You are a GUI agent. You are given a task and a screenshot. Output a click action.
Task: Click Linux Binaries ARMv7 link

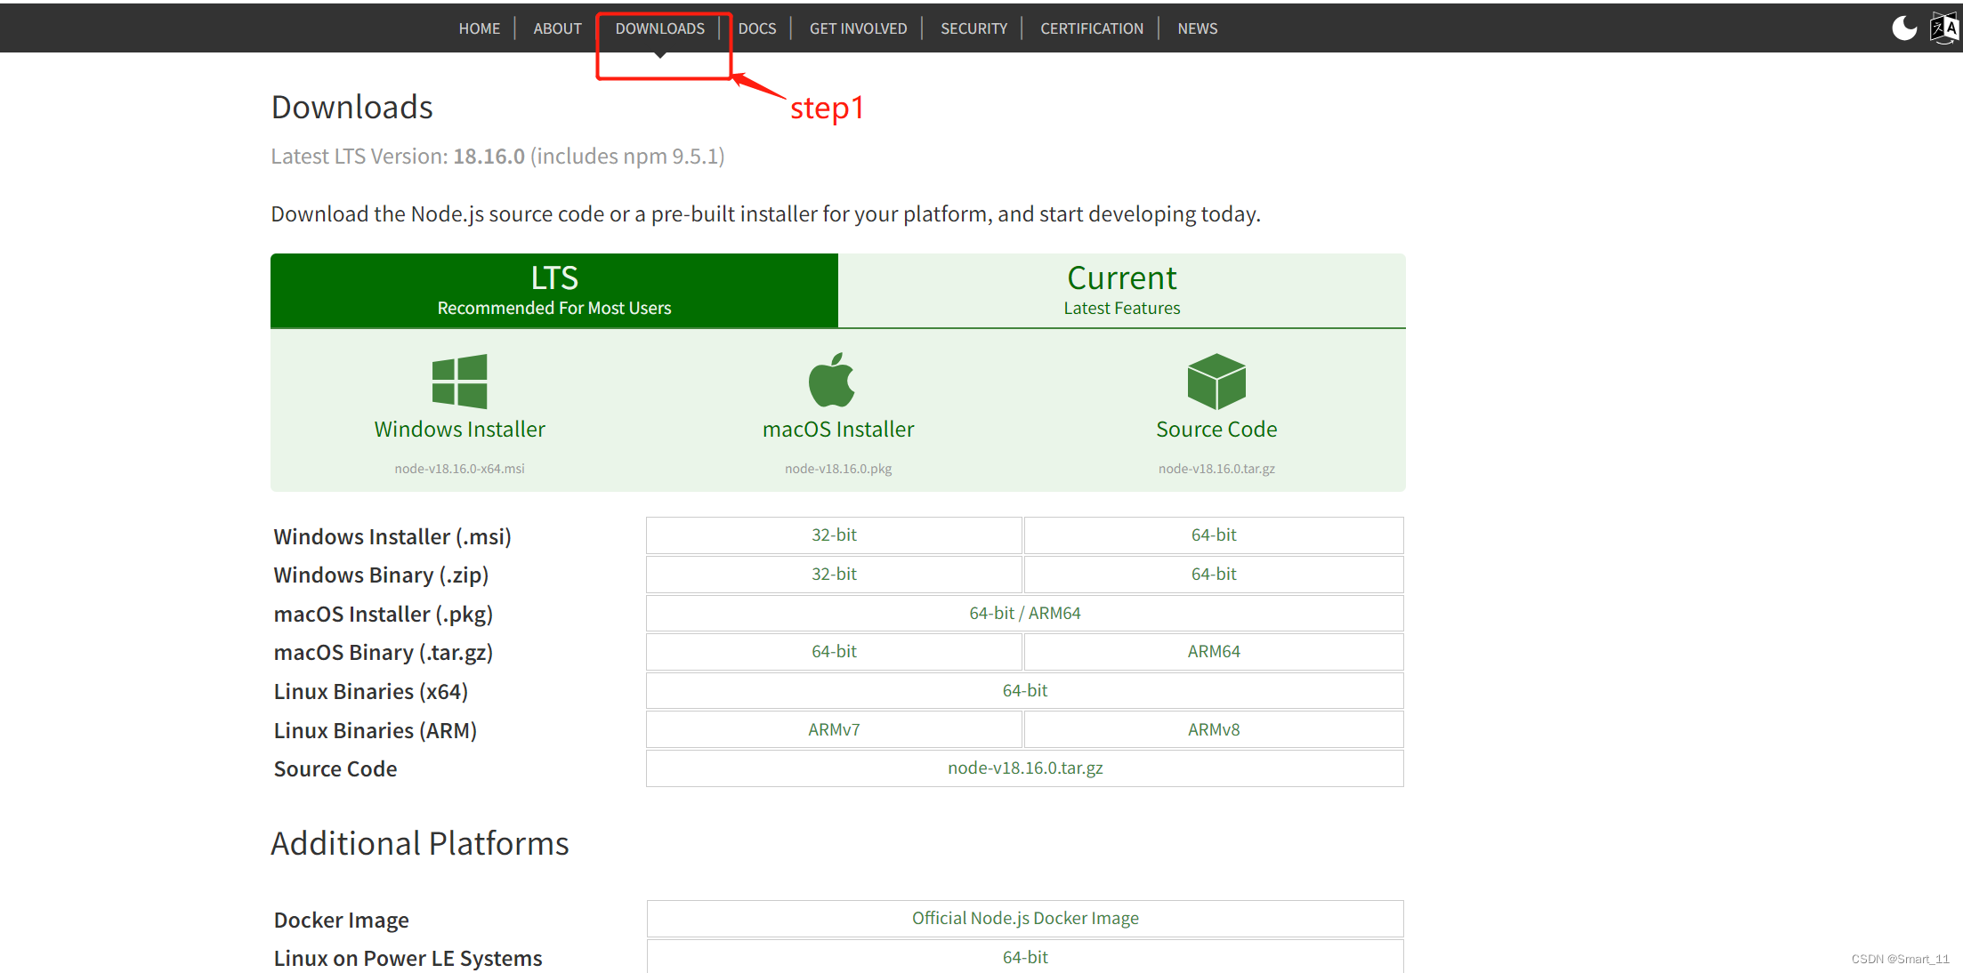coord(834,730)
